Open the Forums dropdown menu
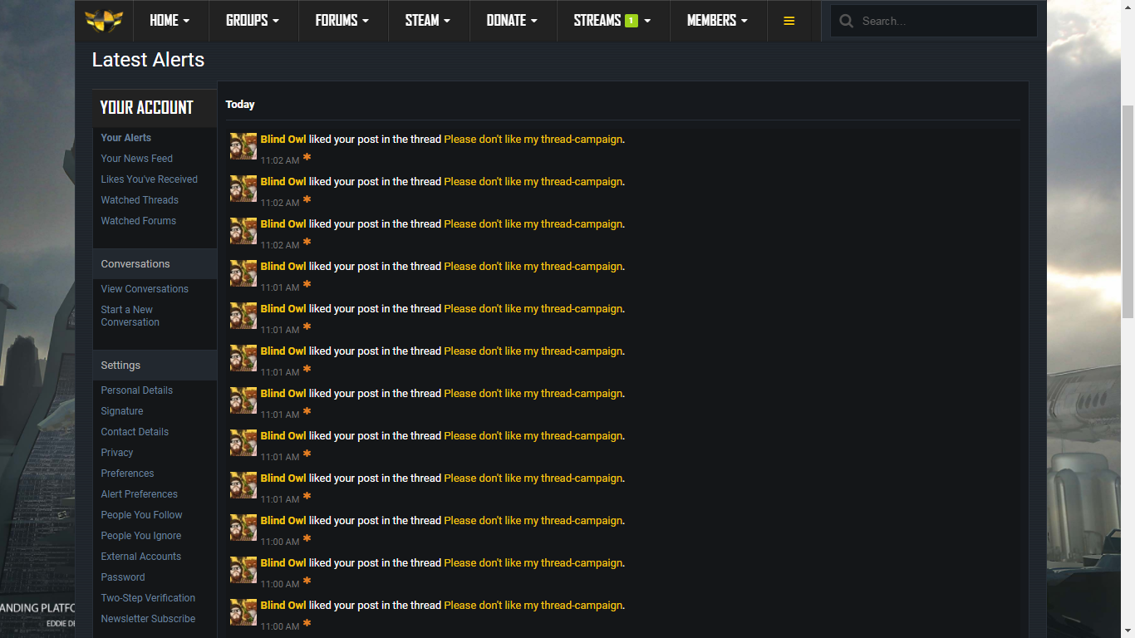1135x638 pixels. coord(342,21)
